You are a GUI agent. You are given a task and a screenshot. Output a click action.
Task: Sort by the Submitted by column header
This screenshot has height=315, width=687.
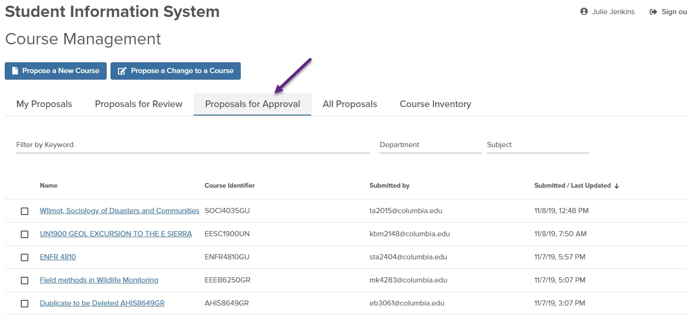tap(390, 186)
